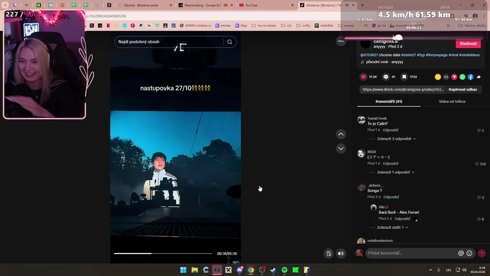Click 'Kopírovat odkaz' to copy link
This screenshot has height=276, width=490.
tap(463, 89)
